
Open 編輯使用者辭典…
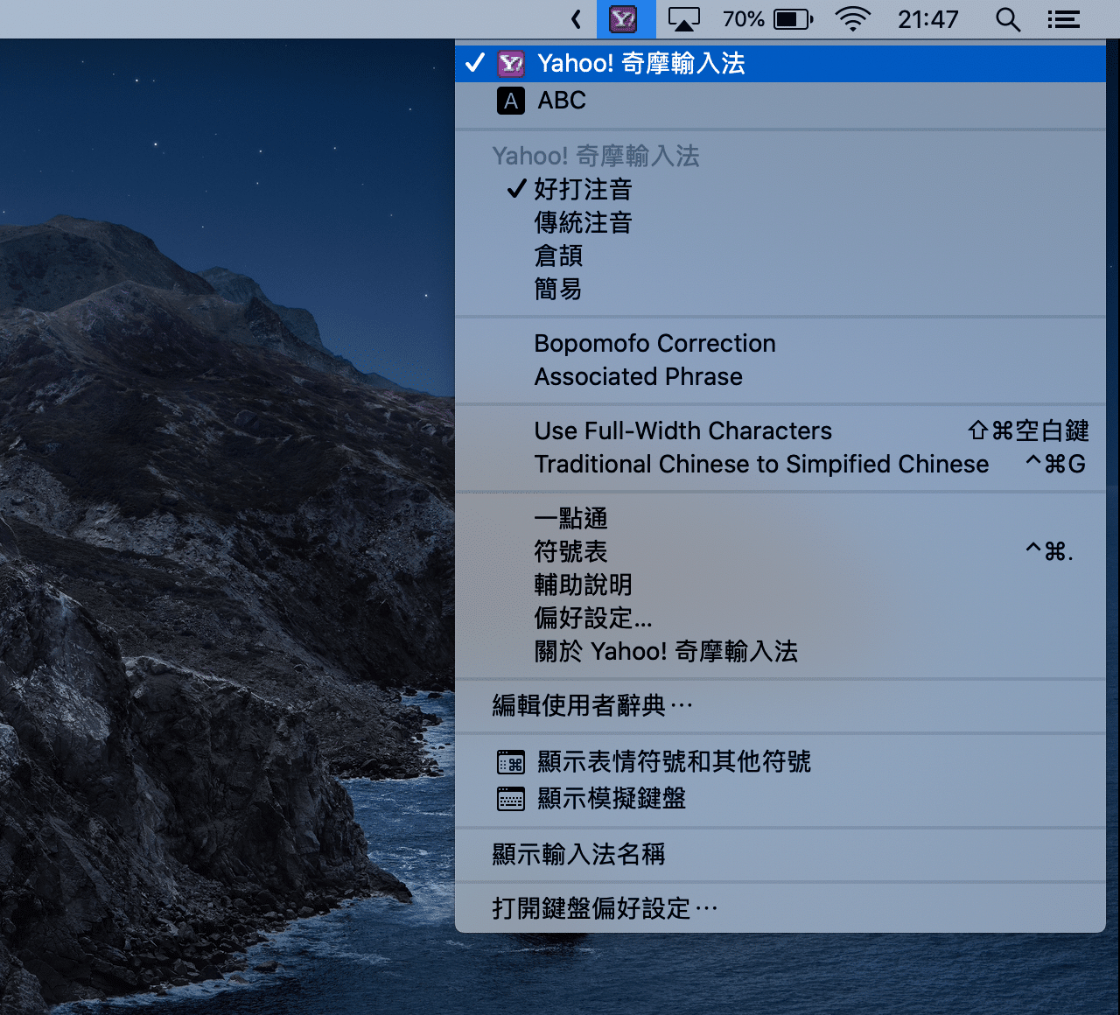pyautogui.click(x=780, y=705)
